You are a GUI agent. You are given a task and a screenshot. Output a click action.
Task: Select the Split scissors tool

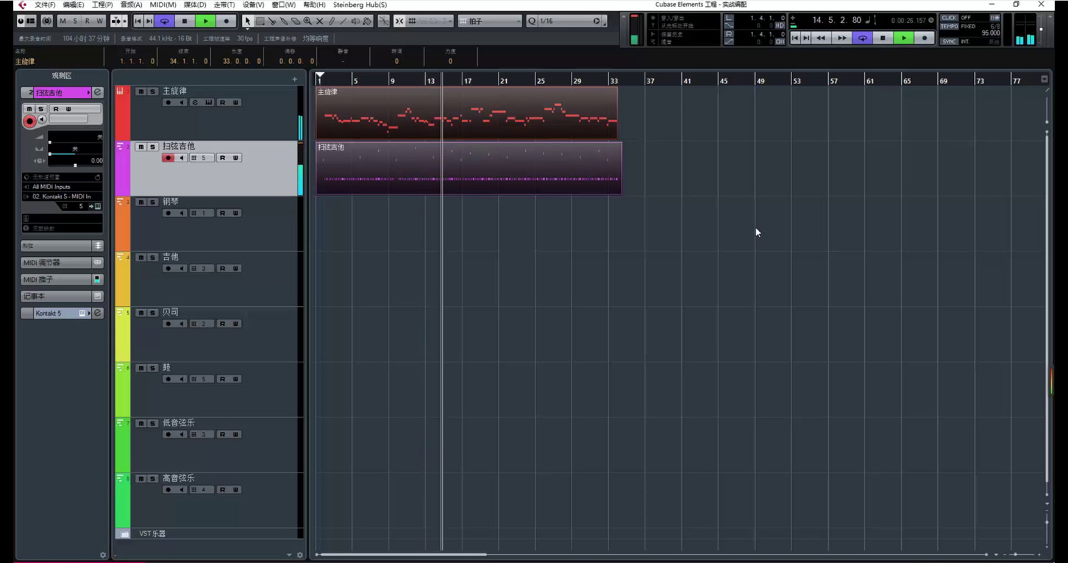[x=272, y=21]
